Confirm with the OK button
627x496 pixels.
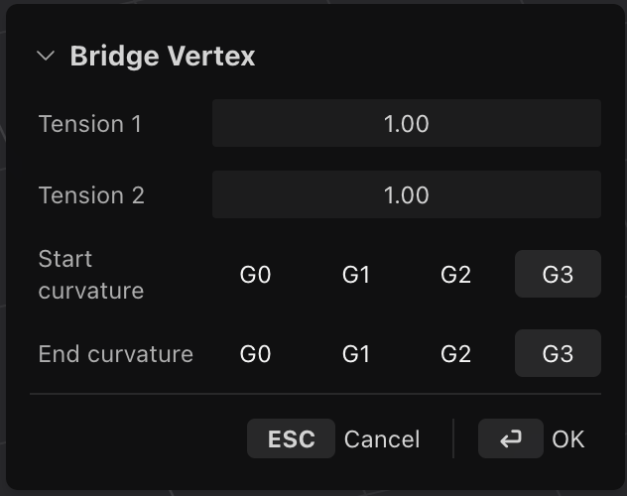tap(567, 438)
